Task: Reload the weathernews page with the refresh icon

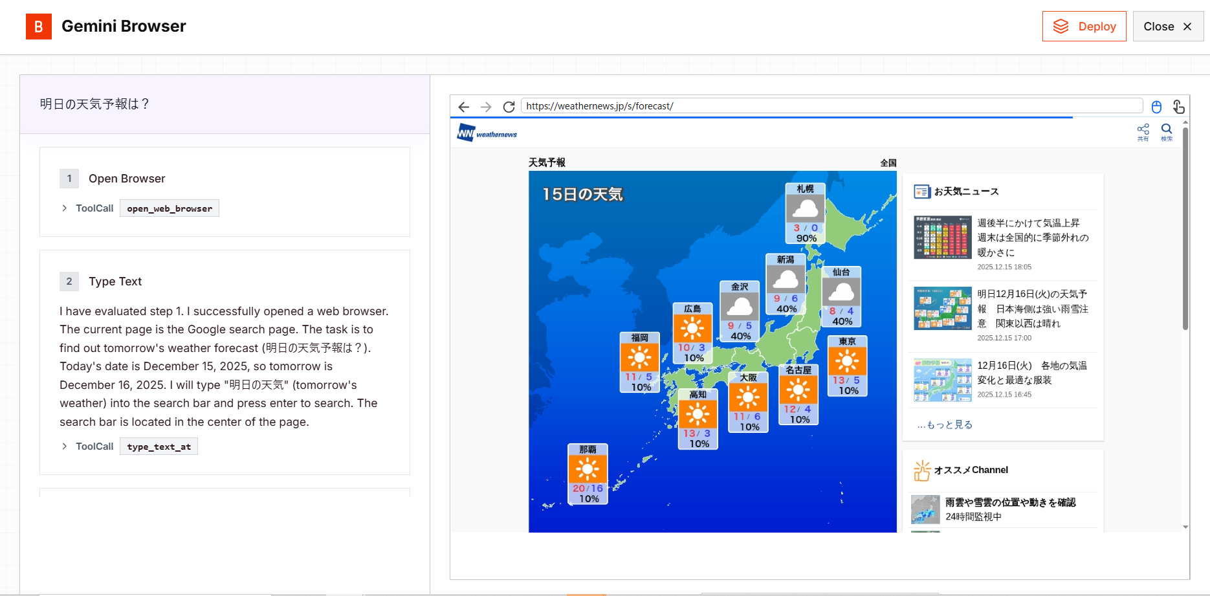Action: [509, 107]
